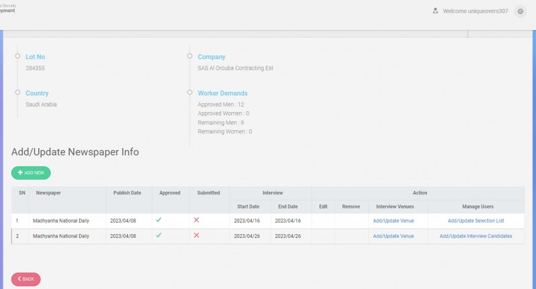Screen dimensions: 536x289
Task: Open the settings gear icon
Action: pyautogui.click(x=520, y=11)
